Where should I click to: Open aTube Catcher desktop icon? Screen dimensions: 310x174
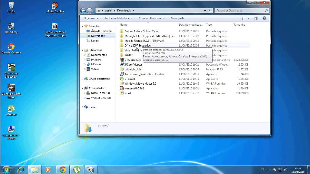coord(55,7)
